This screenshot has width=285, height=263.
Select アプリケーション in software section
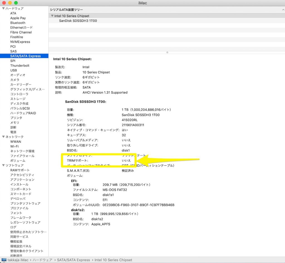click(x=22, y=180)
